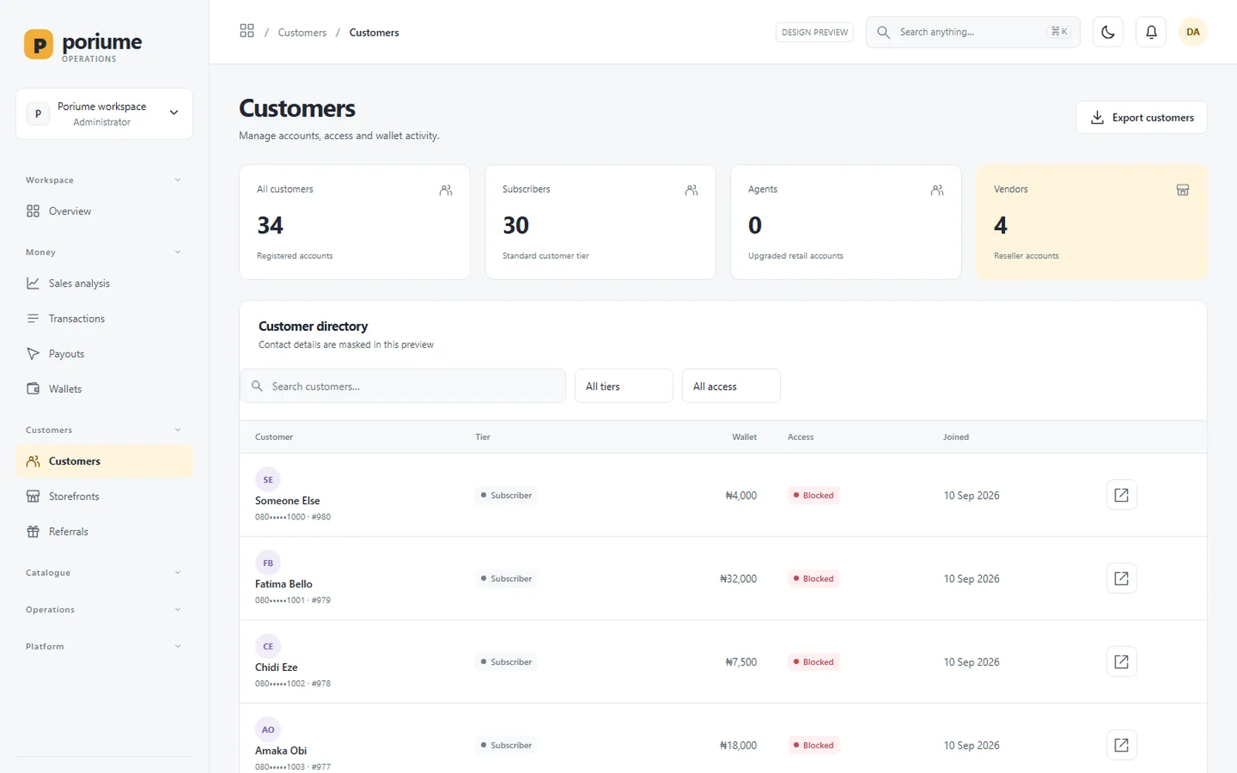Expand the Catalogue sidebar section
The image size is (1237, 773).
(x=104, y=573)
